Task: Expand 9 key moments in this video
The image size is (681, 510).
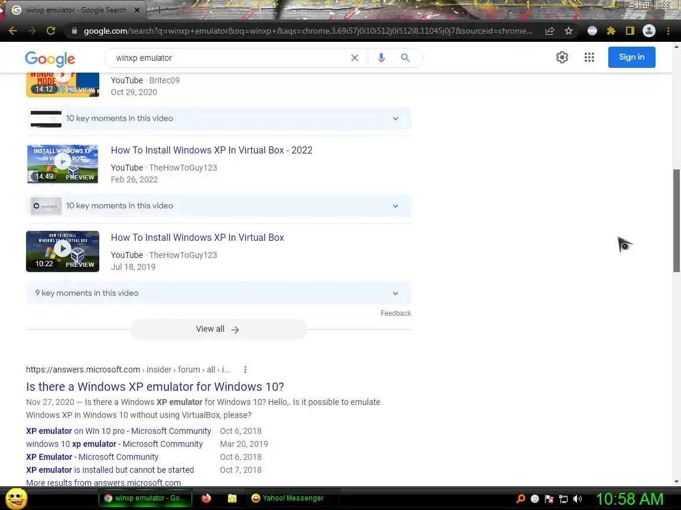Action: click(219, 293)
